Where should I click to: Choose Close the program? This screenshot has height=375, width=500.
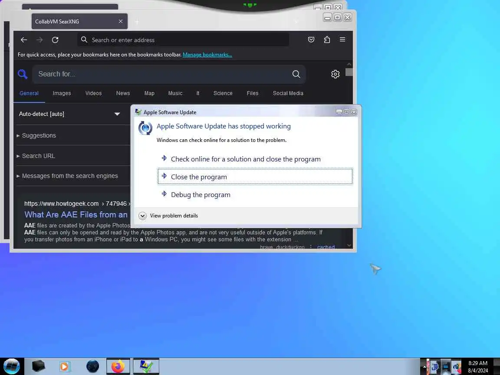255,177
